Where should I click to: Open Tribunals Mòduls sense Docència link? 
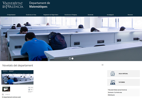tap(117, 90)
